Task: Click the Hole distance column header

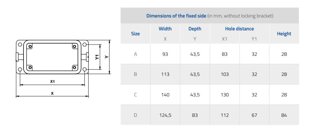Action: click(x=240, y=29)
